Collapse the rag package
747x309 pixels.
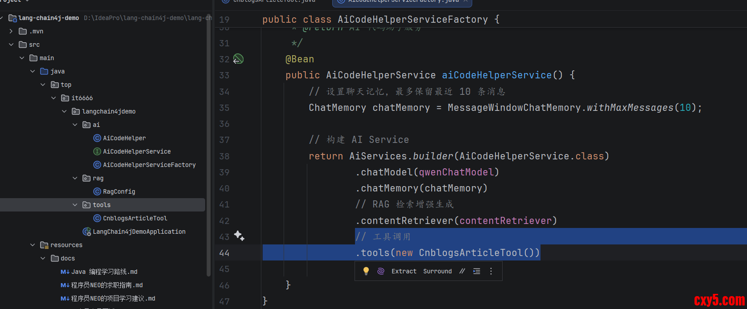[x=75, y=178]
